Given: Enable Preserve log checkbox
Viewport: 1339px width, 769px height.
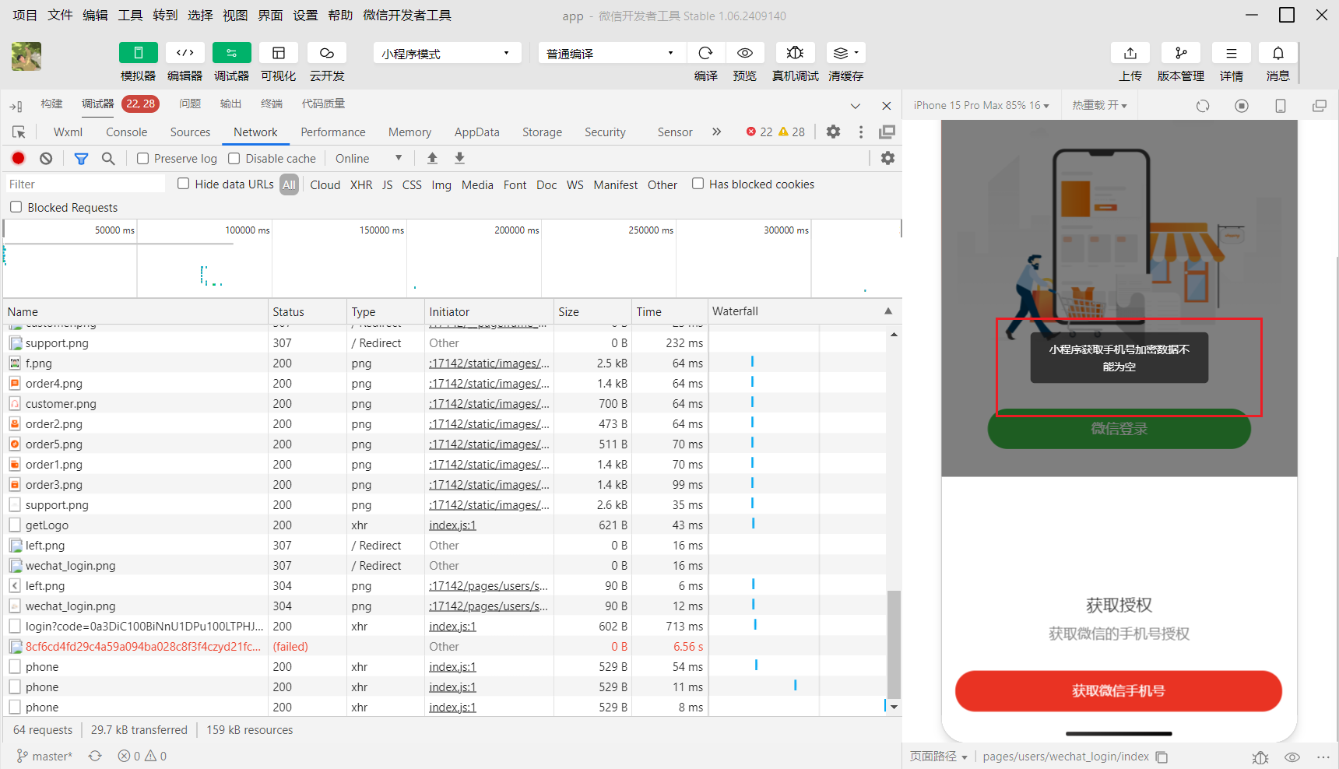Looking at the screenshot, I should point(143,158).
